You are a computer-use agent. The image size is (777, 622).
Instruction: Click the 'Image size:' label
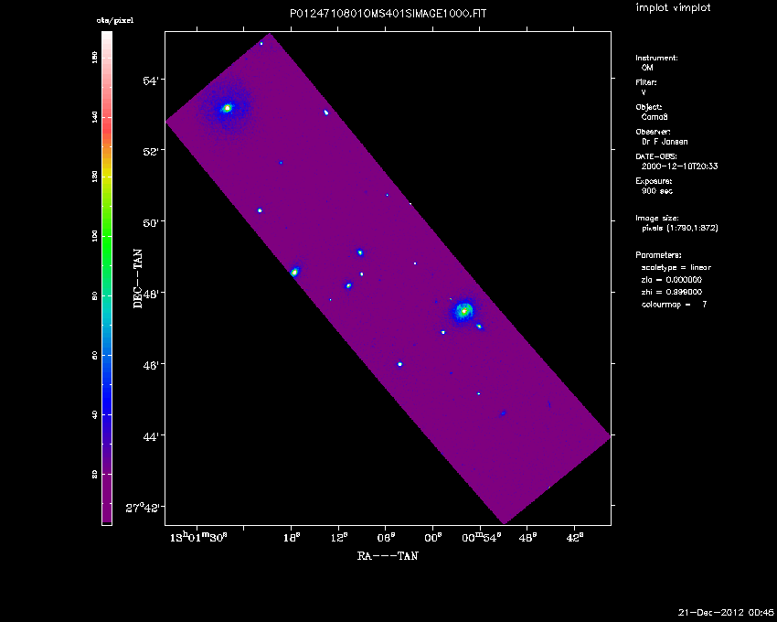(657, 219)
